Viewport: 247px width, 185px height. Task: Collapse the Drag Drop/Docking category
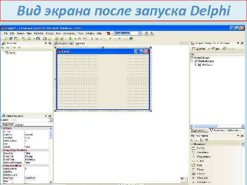(x=2, y=150)
